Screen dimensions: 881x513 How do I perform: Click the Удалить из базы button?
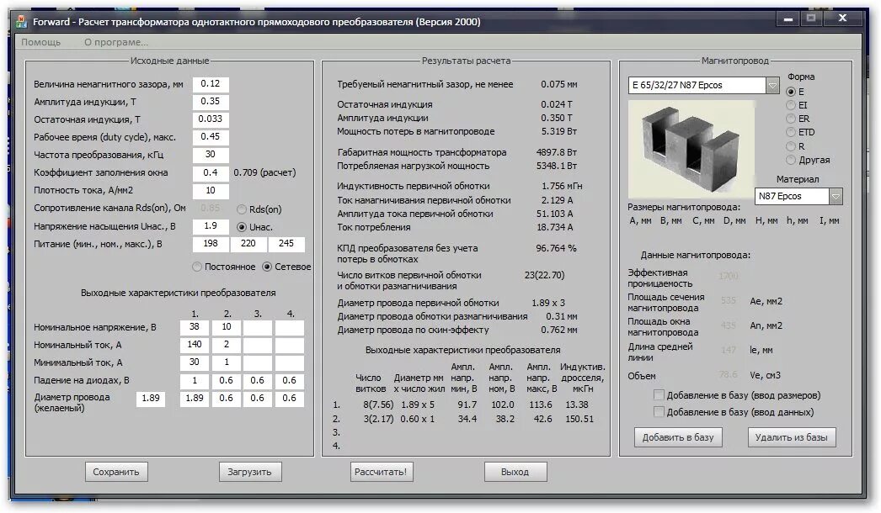(x=792, y=437)
